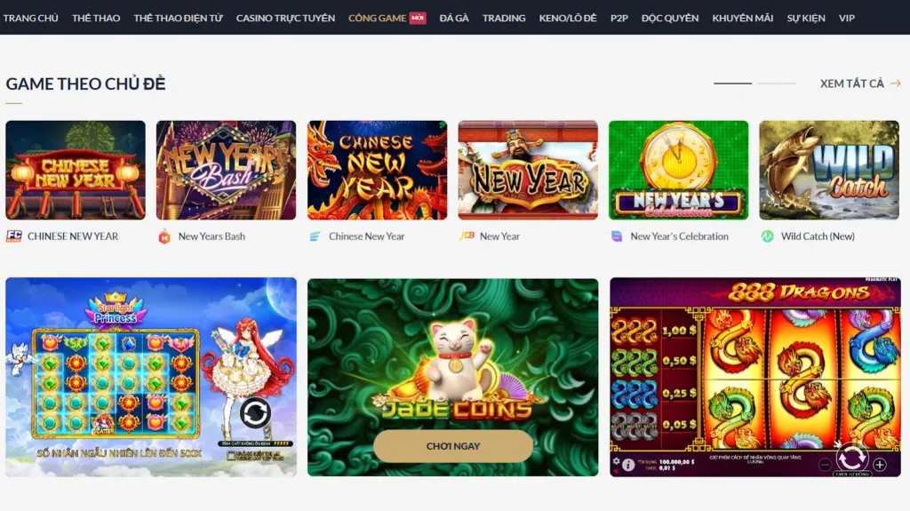Open the New Year's Celebration game thumbnail
This screenshot has height=511, width=910.
678,170
